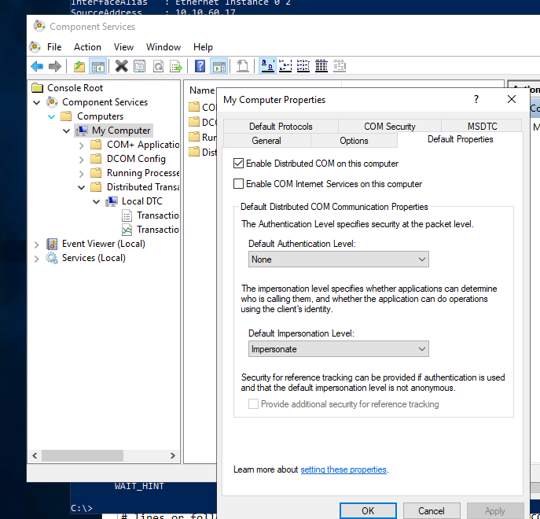540x519 pixels.
Task: Click tree pane scrollbar left arrow
Action: pyautogui.click(x=35, y=455)
